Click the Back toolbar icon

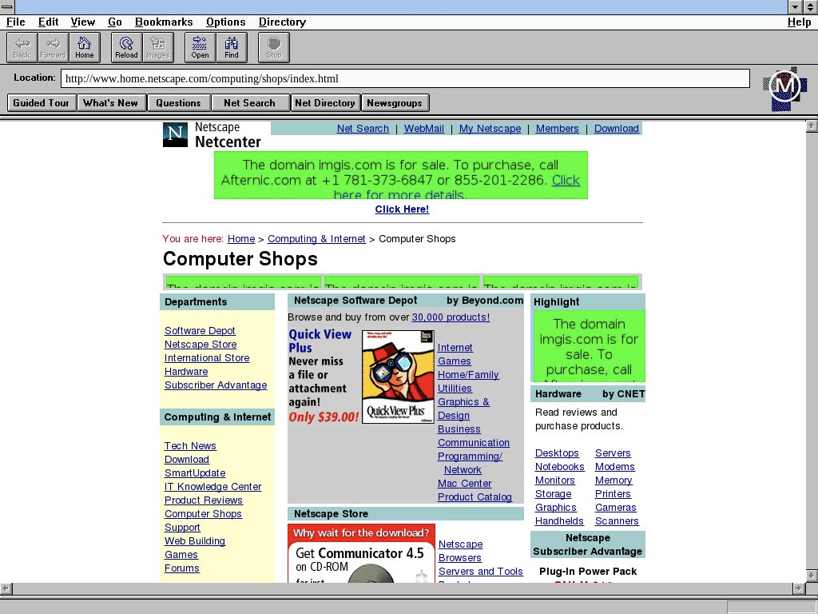tap(22, 47)
